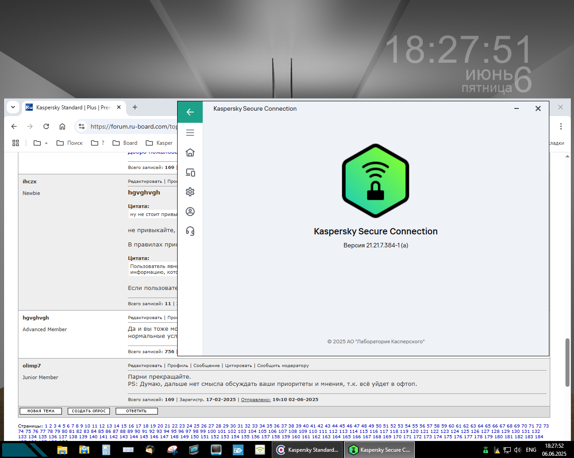Open the Calculator from the taskbar
Screen dimensions: 574x458
pyautogui.click(x=106, y=449)
